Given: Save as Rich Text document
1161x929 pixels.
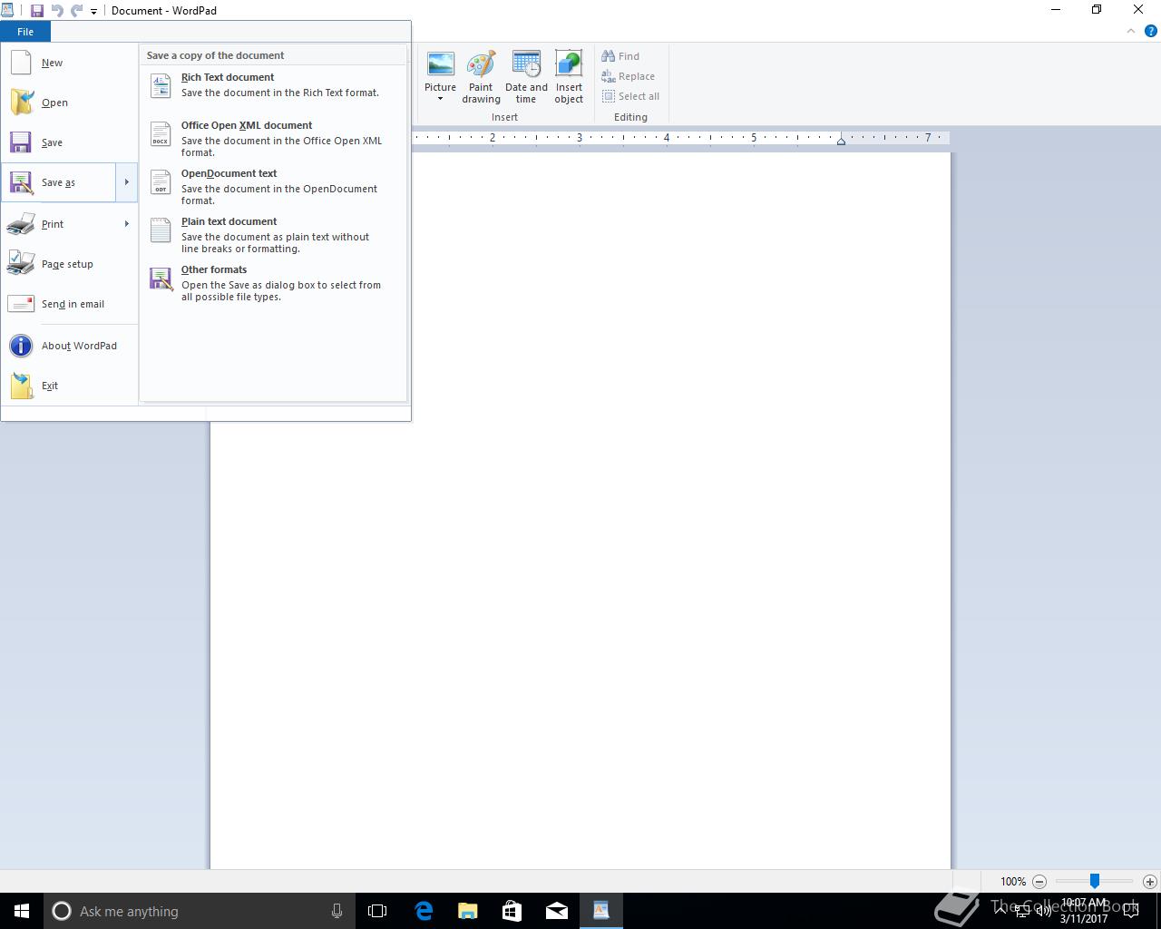Looking at the screenshot, I should [273, 85].
